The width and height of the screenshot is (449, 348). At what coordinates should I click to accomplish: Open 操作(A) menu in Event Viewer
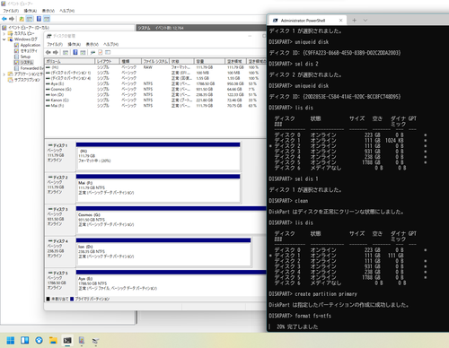[x=31, y=11]
